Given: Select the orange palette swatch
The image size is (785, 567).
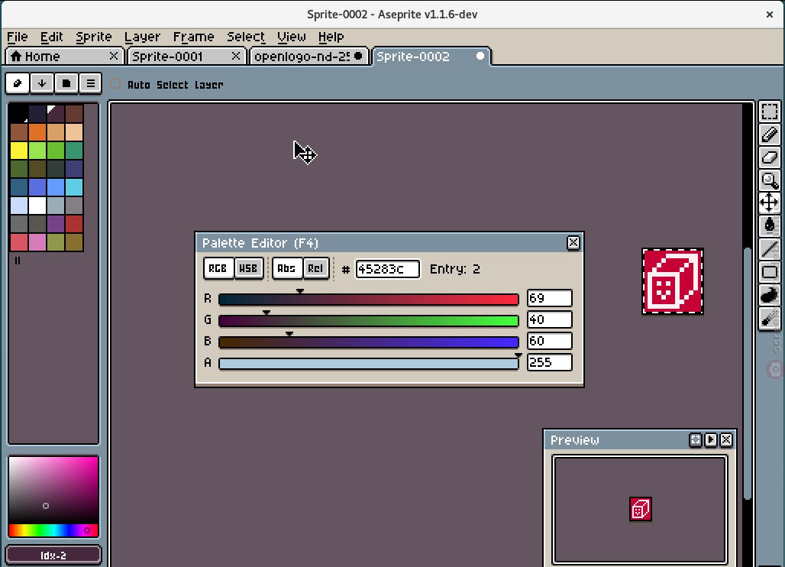Looking at the screenshot, I should [x=37, y=132].
